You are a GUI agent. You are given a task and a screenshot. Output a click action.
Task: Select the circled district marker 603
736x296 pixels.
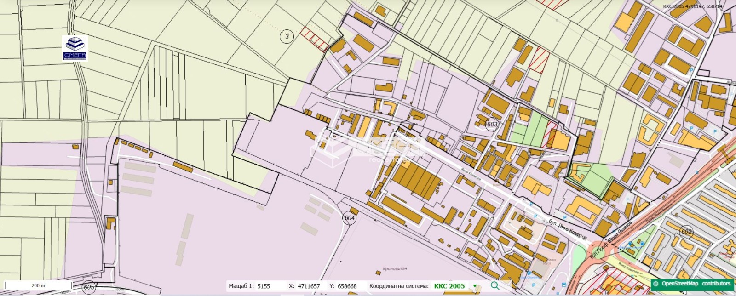point(492,124)
